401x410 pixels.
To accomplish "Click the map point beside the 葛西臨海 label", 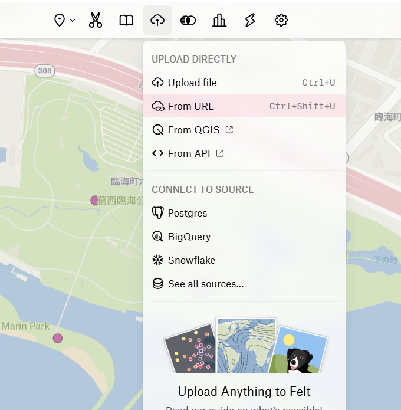I will pyautogui.click(x=94, y=201).
